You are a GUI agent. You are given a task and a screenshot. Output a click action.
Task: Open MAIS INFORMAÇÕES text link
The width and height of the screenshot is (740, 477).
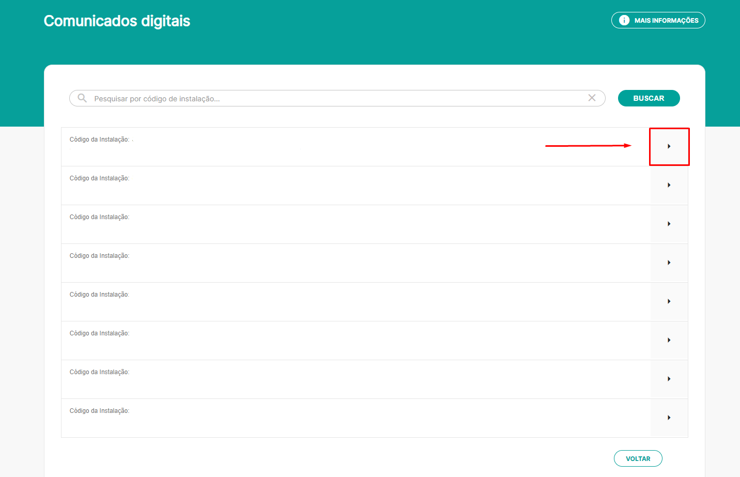coord(666,21)
